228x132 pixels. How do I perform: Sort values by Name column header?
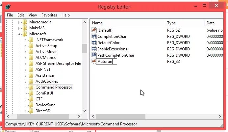127,23
